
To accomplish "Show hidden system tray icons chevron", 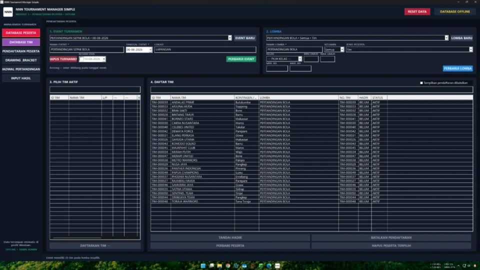I will 458,265.
